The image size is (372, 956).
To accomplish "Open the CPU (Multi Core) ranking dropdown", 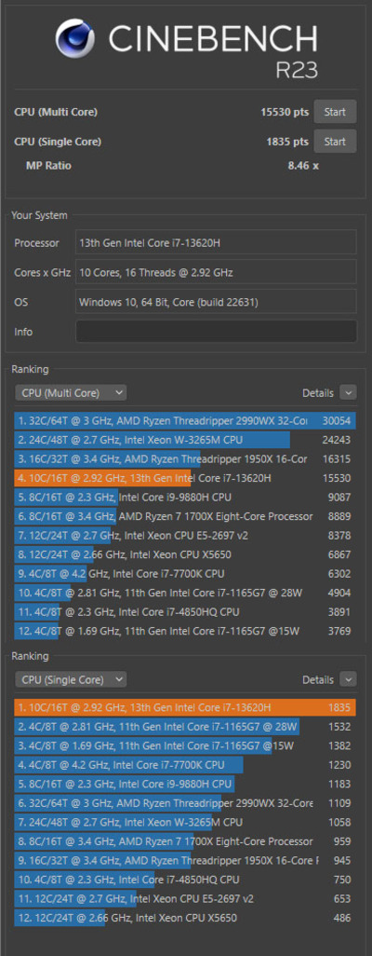I will [71, 393].
